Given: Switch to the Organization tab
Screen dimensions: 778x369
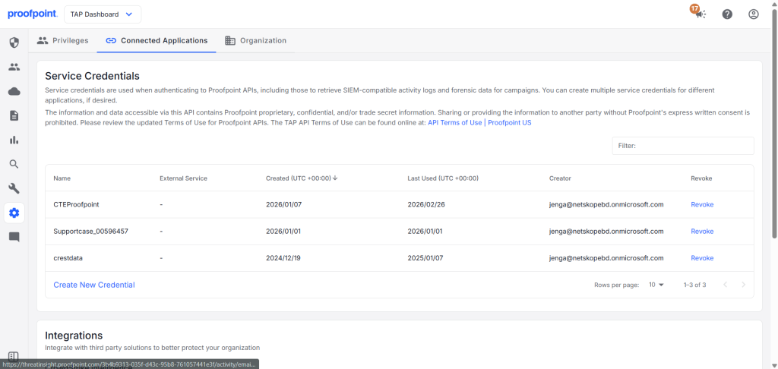Looking at the screenshot, I should (255, 41).
